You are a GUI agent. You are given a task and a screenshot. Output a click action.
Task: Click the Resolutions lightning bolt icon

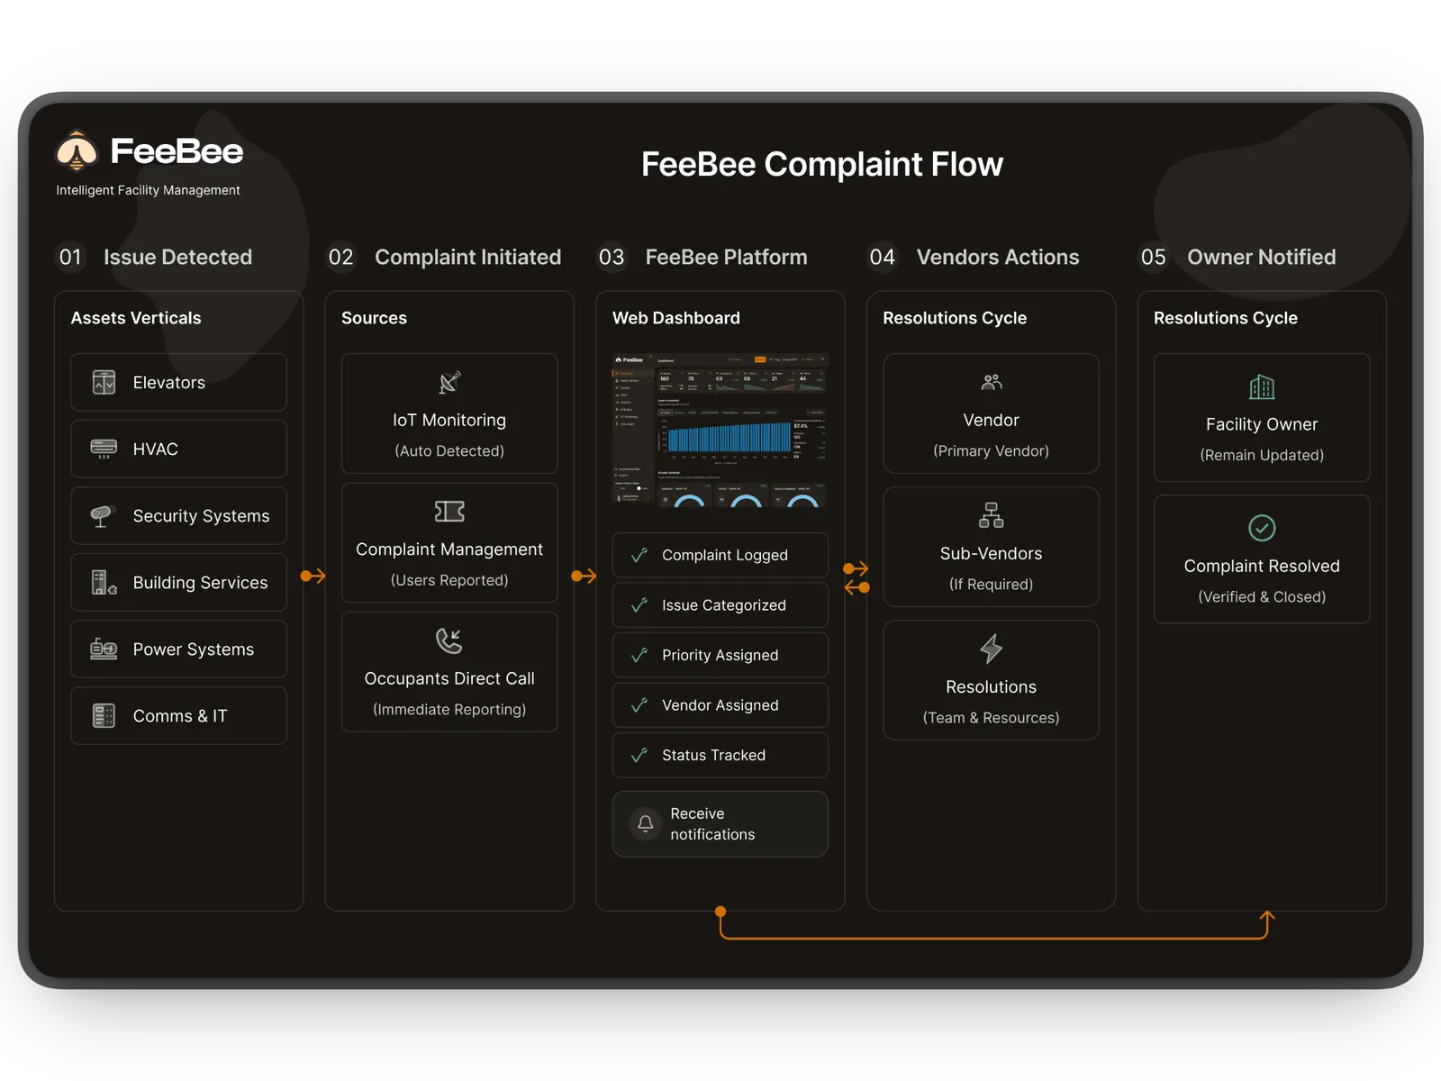point(991,648)
